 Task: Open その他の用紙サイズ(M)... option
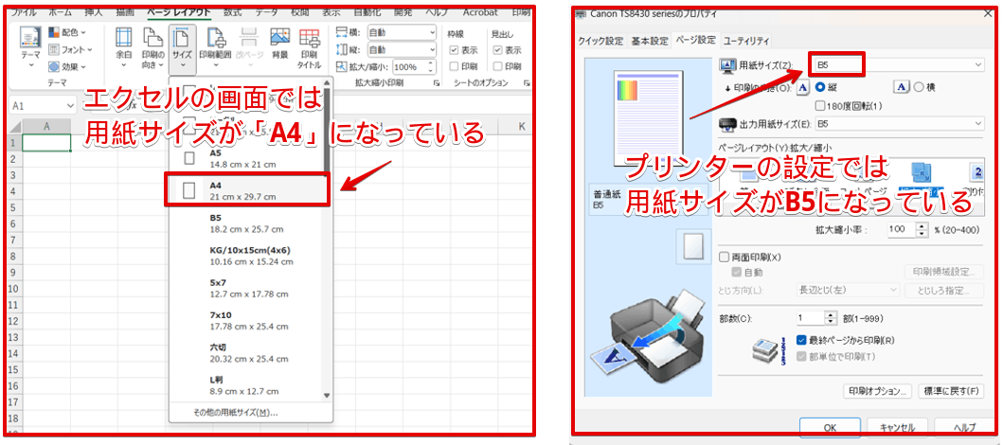point(236,413)
